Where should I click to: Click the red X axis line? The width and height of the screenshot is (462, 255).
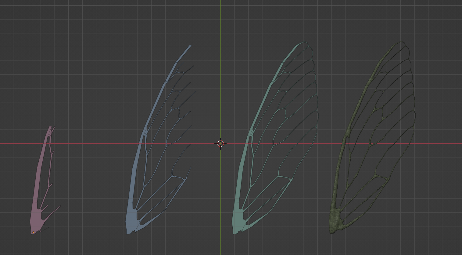point(91,143)
